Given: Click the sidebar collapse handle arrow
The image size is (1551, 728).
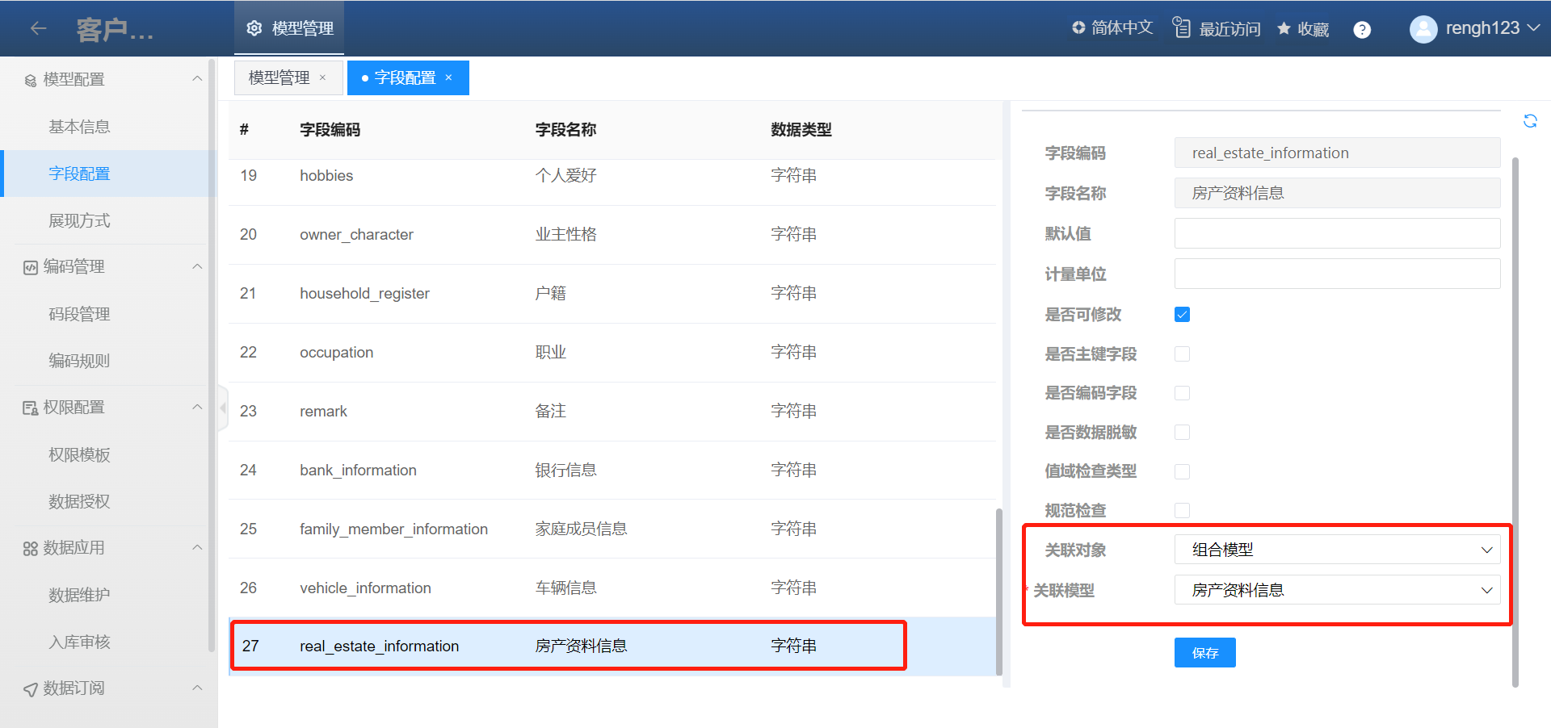Looking at the screenshot, I should (223, 408).
